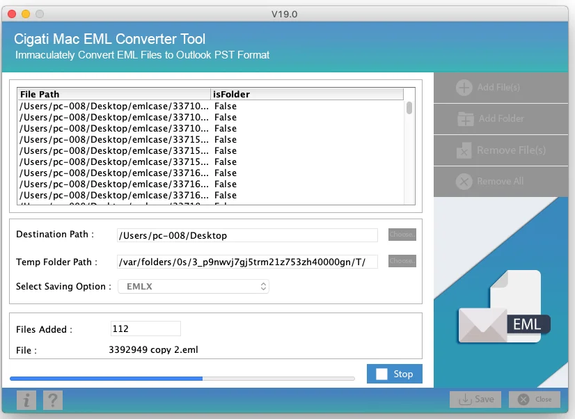Click the Add File(s) button

click(501, 88)
